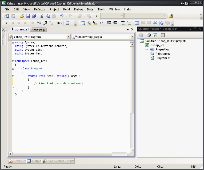204x170 pixels.
Task: Click the Display Parameter Info icon
Action: pyautogui.click(x=89, y=23)
